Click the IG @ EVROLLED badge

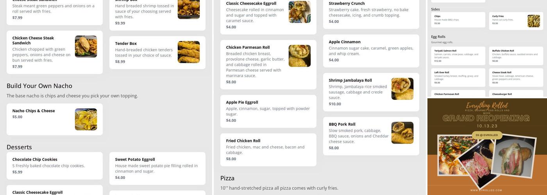487,135
